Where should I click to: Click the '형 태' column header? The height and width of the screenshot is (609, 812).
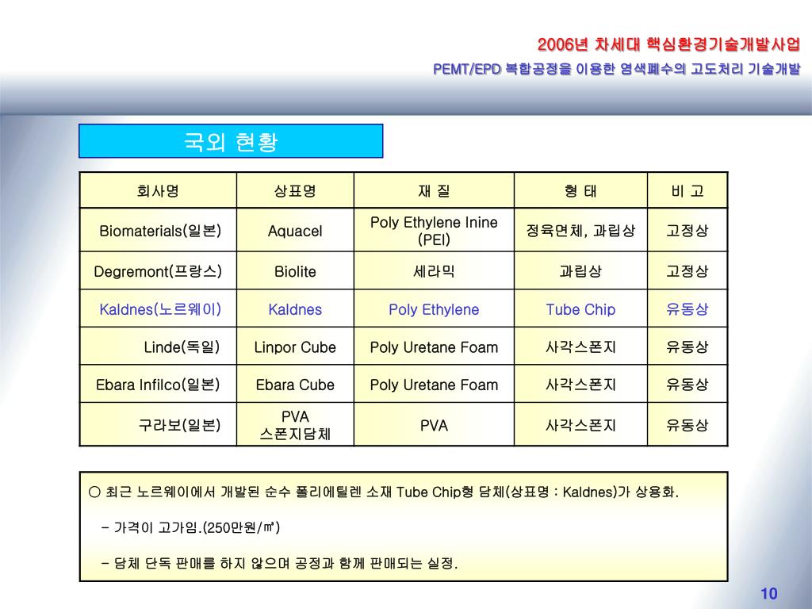click(x=580, y=191)
